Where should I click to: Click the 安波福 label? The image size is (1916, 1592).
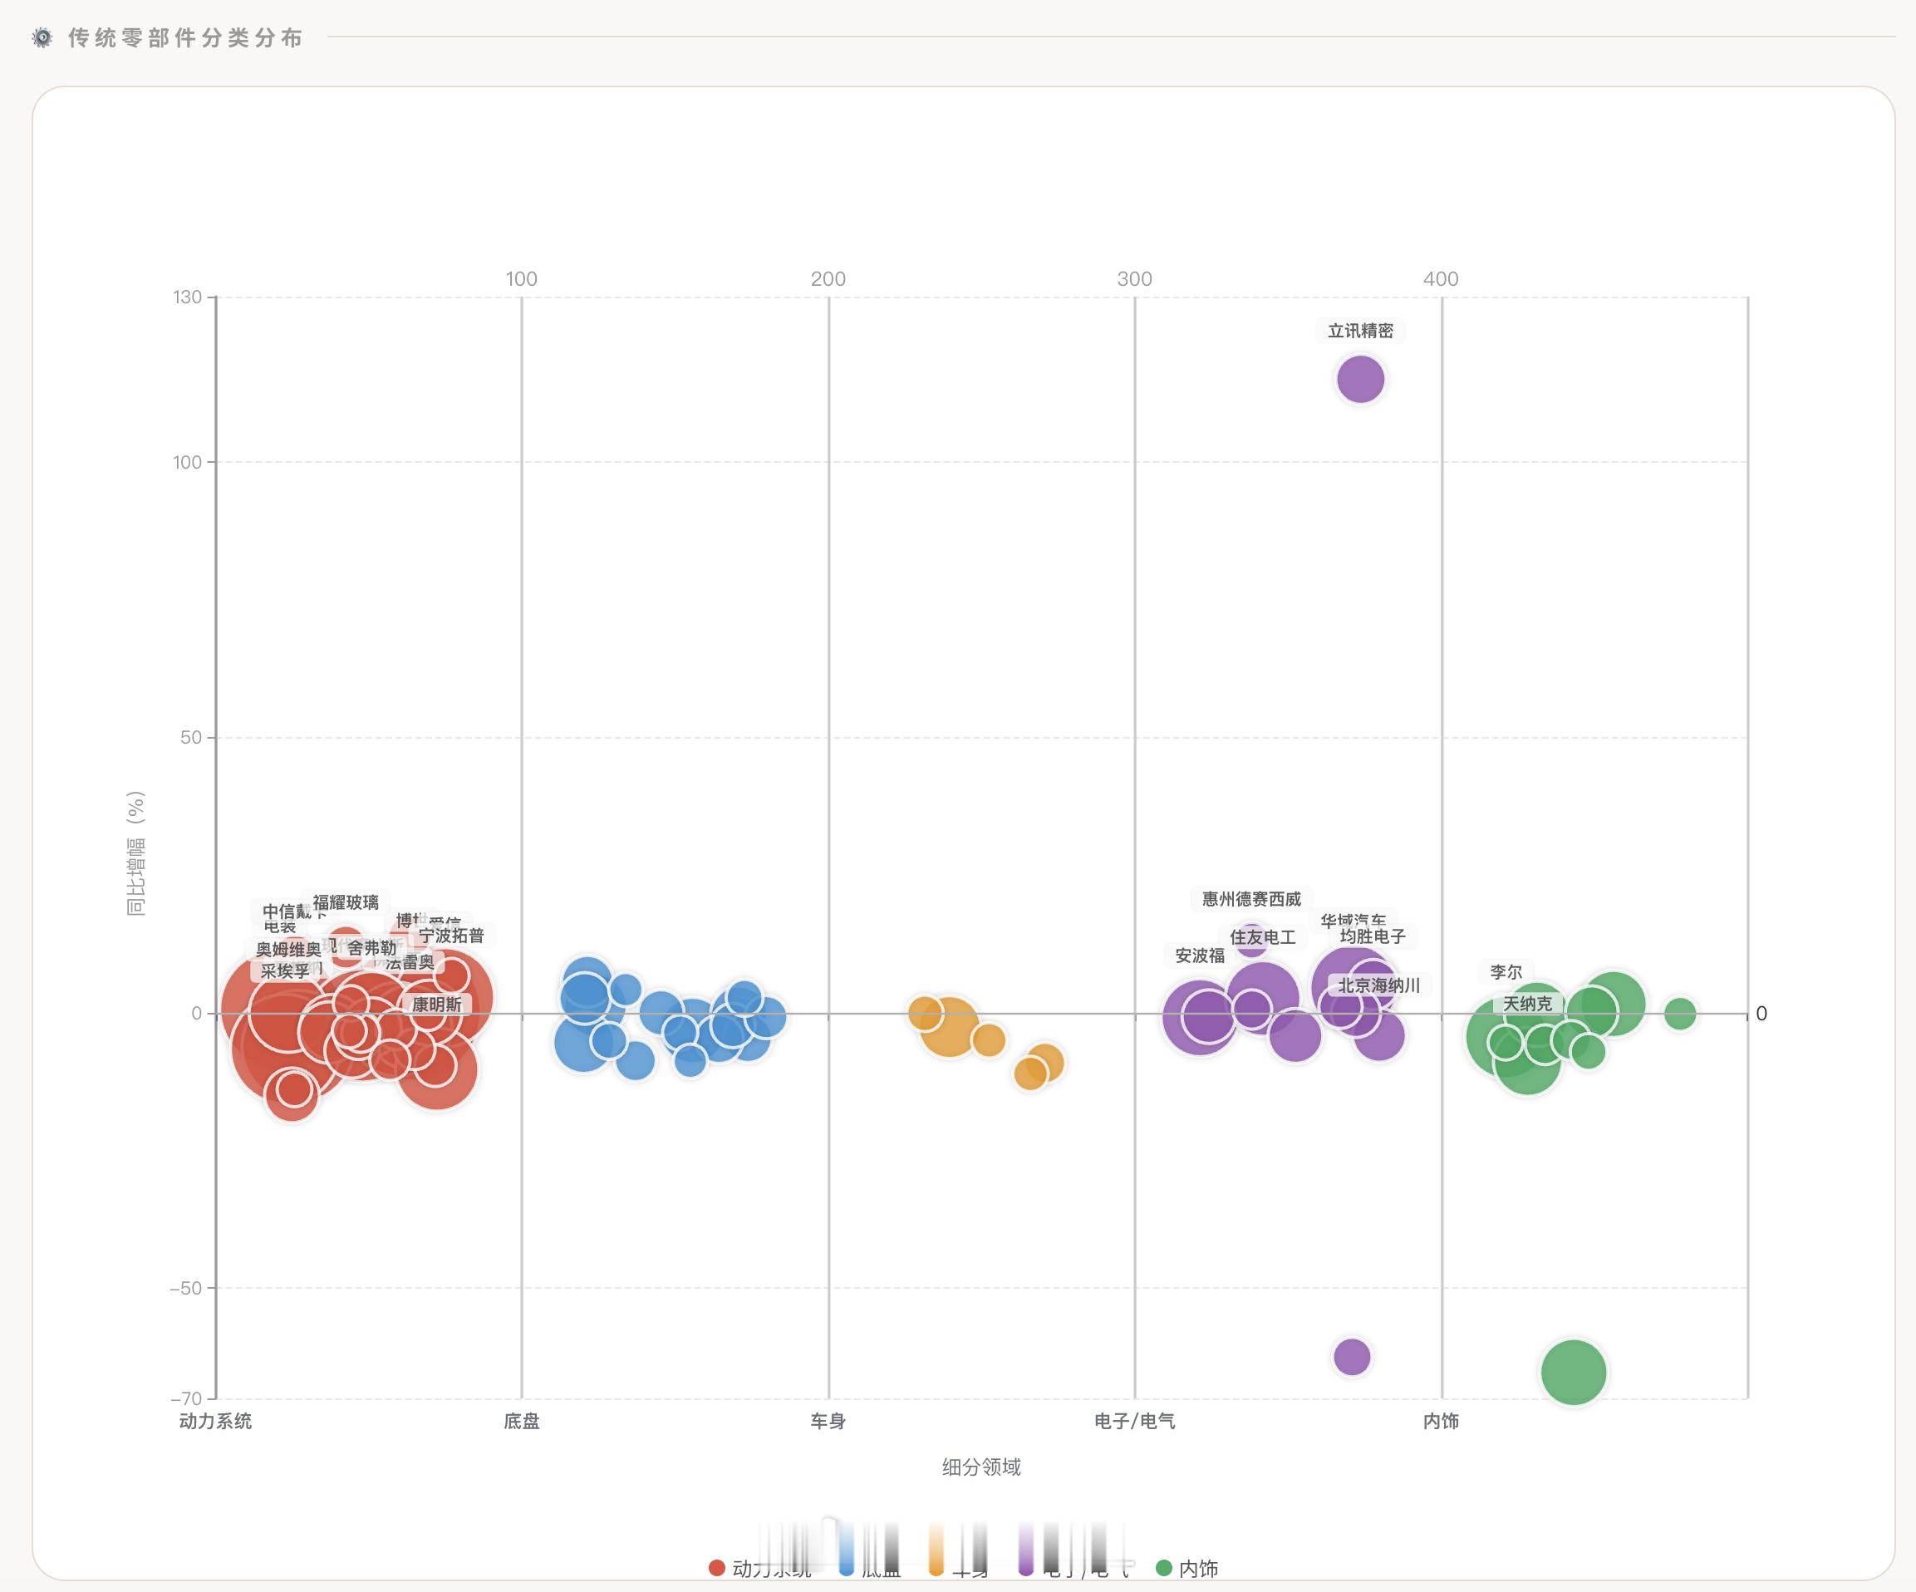click(x=1200, y=956)
